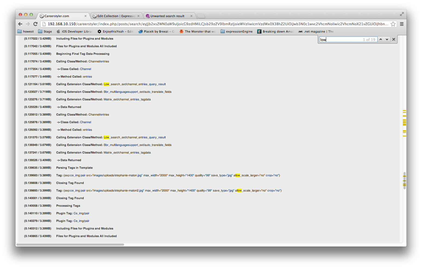
Task: Go to next find result
Action: point(387,40)
